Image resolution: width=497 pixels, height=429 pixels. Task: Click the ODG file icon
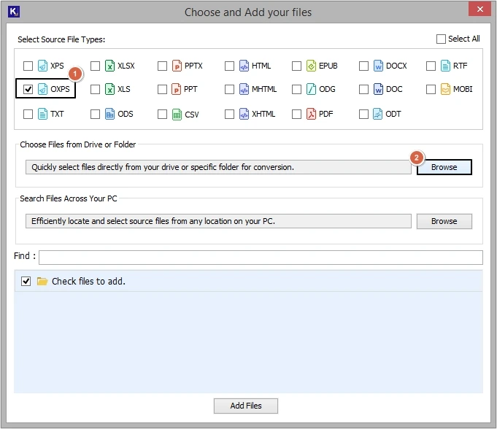tap(311, 89)
